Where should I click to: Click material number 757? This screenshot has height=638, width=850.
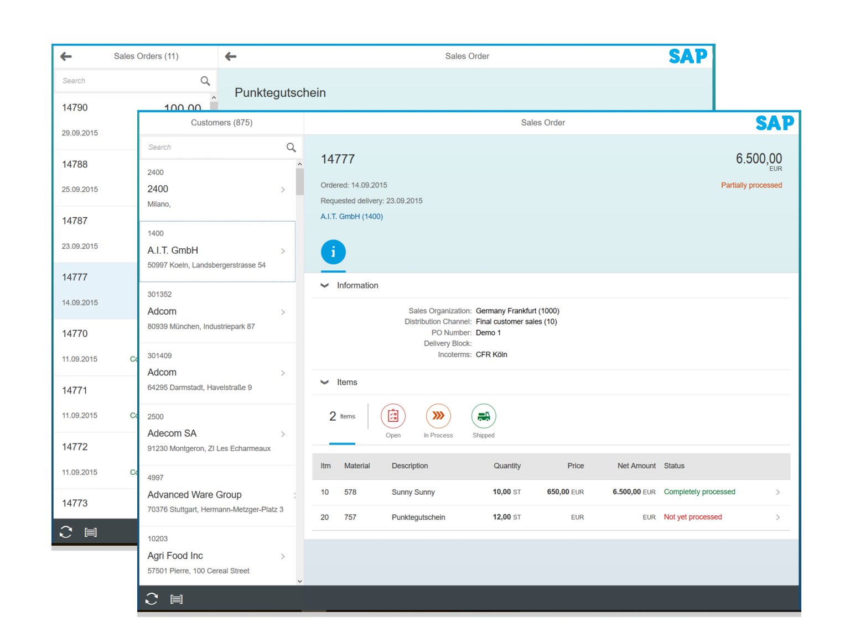pyautogui.click(x=350, y=517)
